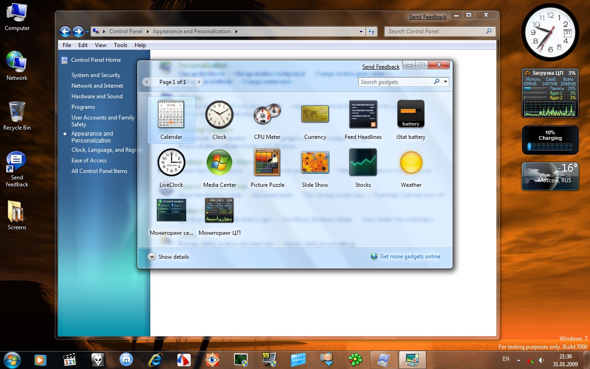Show hidden tray icons arrow

click(519, 360)
